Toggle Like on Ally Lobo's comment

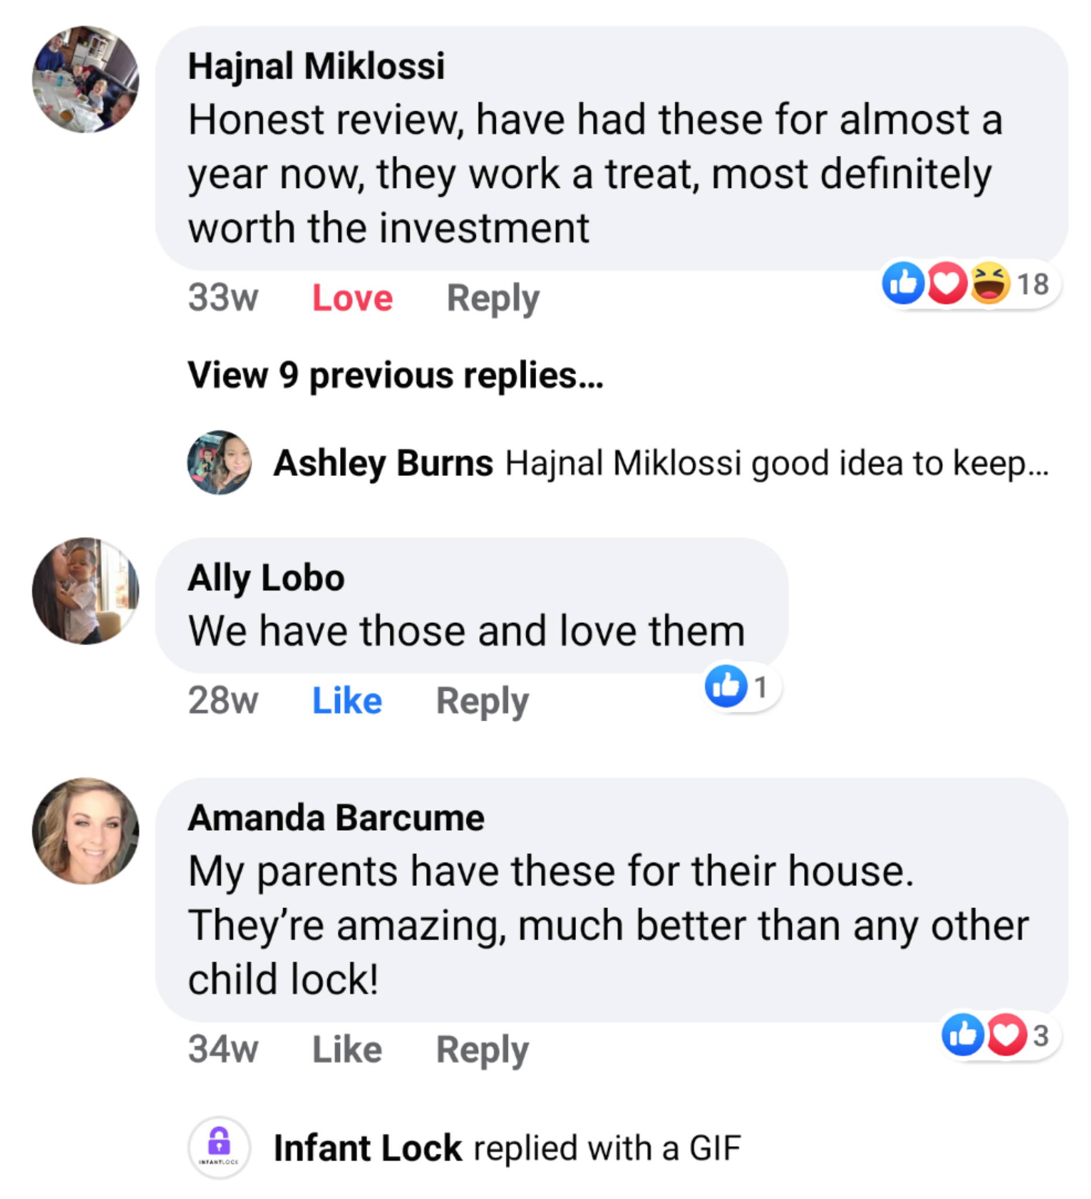(347, 701)
